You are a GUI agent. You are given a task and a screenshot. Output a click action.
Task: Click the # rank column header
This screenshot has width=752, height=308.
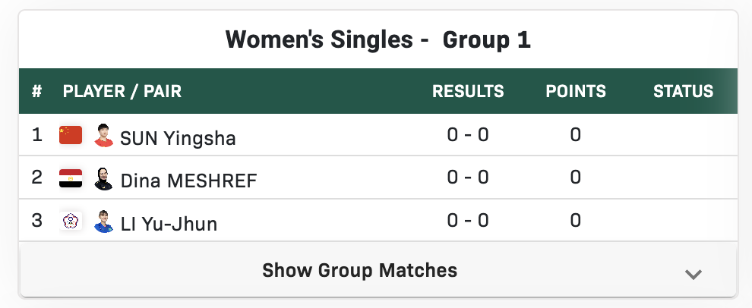click(36, 92)
